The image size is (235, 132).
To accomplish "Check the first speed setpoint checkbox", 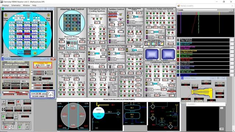I will coord(6,70).
